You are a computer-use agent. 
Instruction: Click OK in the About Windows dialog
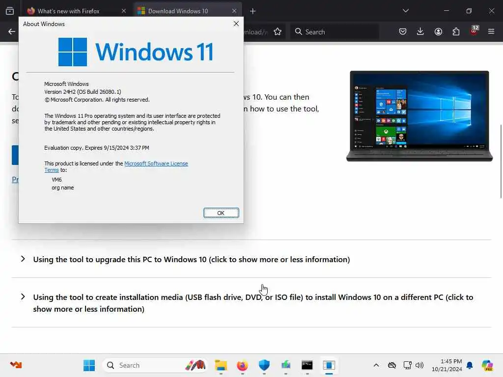click(x=221, y=213)
